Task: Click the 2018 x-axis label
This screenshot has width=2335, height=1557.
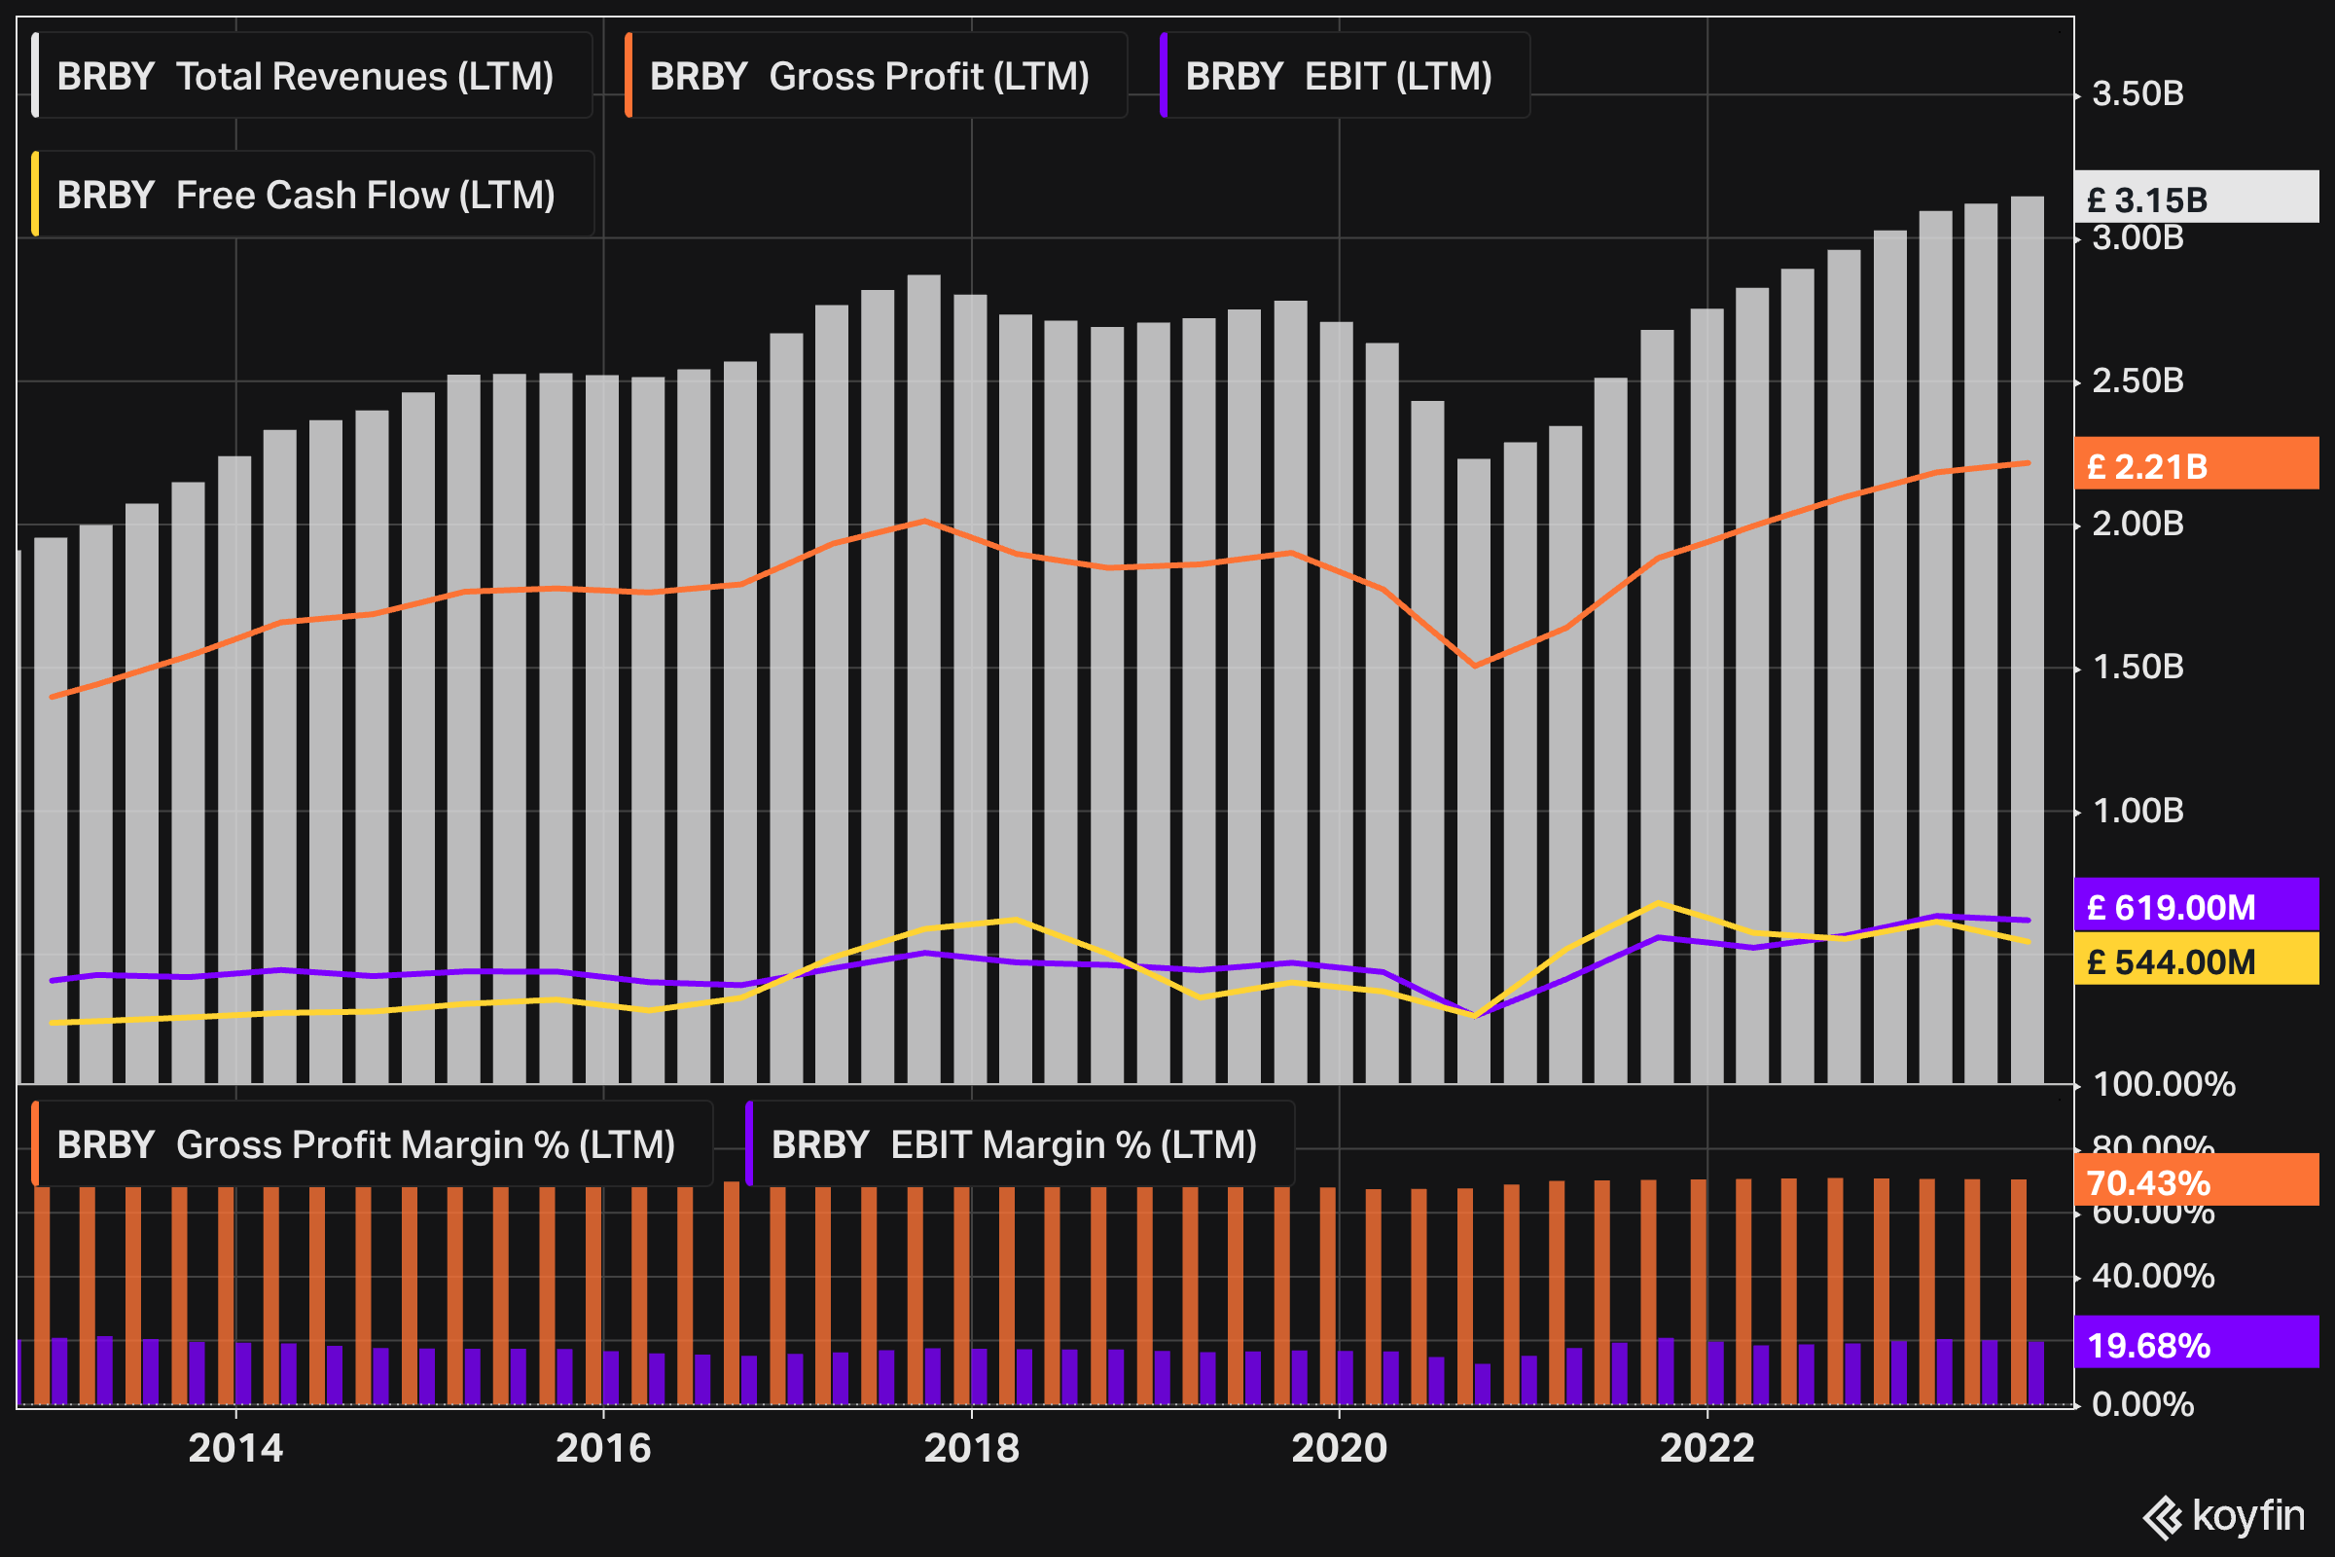Action: [972, 1448]
